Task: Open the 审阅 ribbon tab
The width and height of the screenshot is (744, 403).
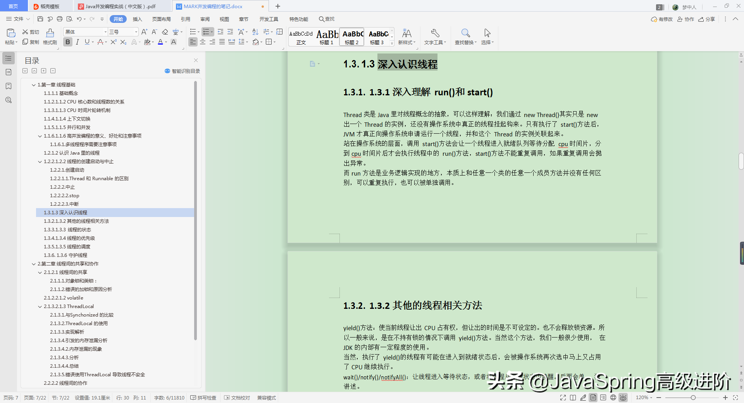Action: 205,19
